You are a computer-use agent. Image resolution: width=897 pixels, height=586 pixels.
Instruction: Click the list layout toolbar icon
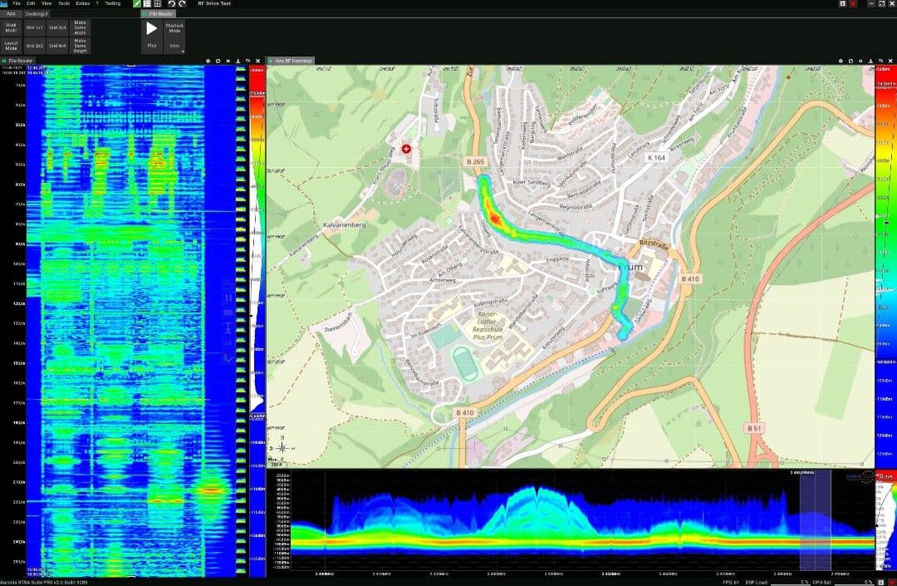(x=147, y=3)
